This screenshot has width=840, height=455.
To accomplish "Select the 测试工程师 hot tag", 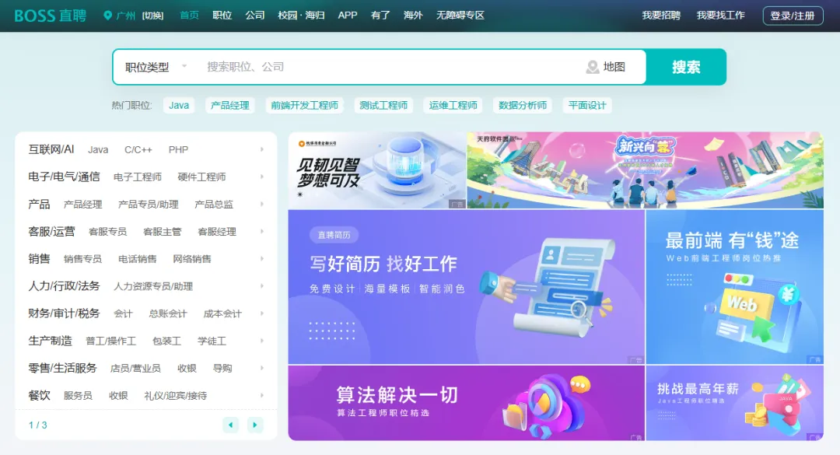I will [x=383, y=106].
